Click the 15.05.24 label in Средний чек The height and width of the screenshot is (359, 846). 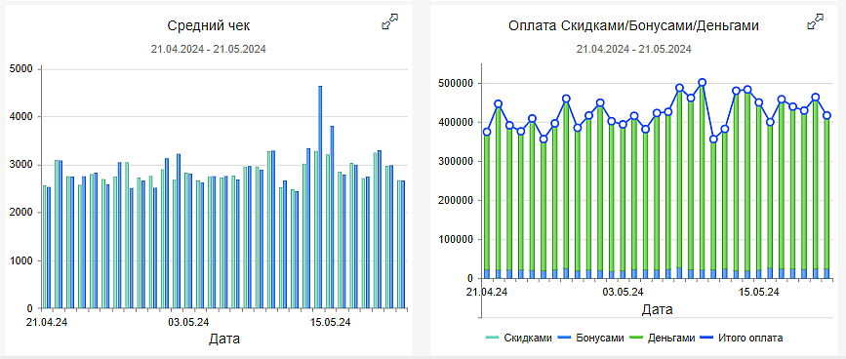pos(330,322)
